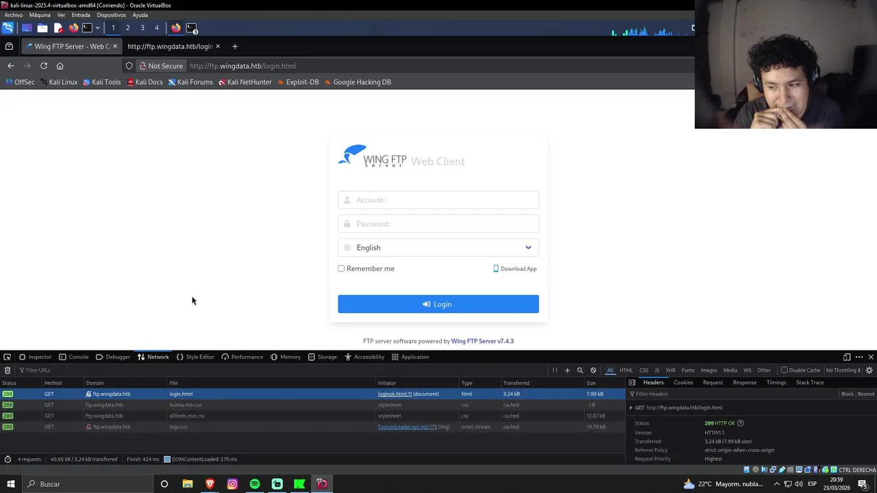Viewport: 877px width, 493px height.
Task: Click the Download App link
Action: [x=515, y=268]
